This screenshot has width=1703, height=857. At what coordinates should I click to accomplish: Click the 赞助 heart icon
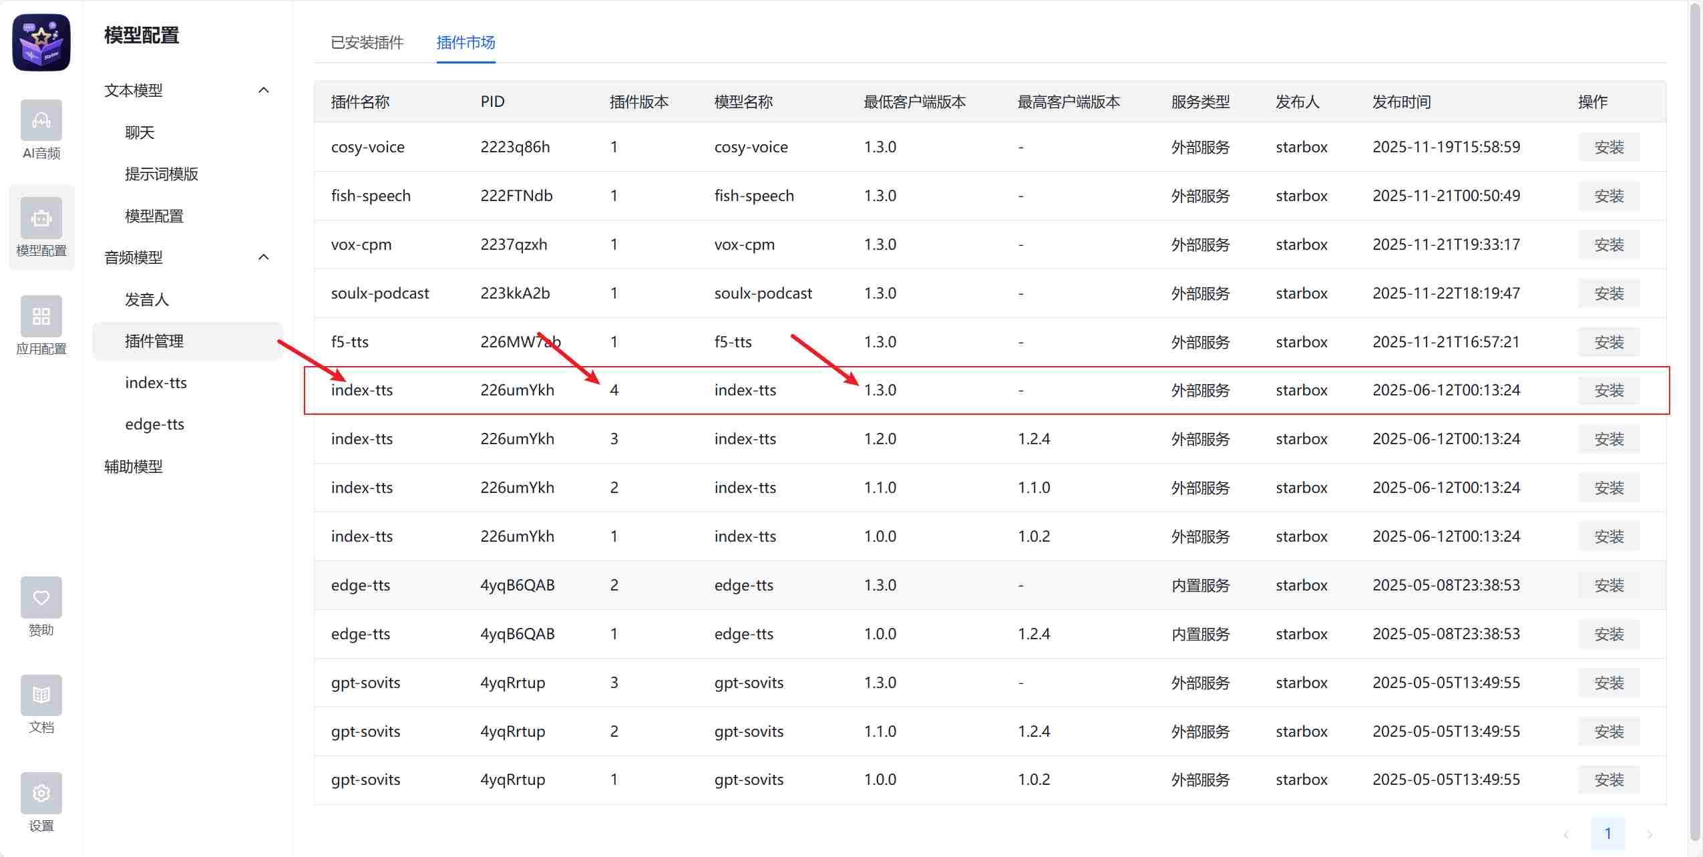41,598
